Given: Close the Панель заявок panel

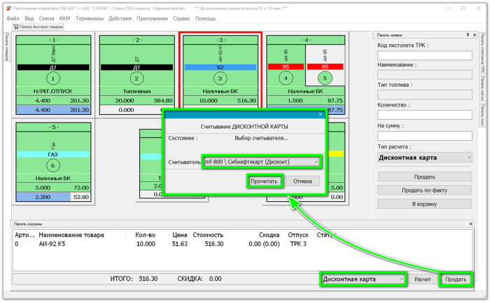Looking at the screenshot, I should click(x=475, y=35).
